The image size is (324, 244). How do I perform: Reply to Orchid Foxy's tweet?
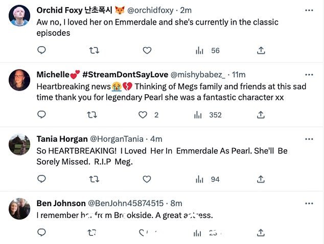[41, 50]
